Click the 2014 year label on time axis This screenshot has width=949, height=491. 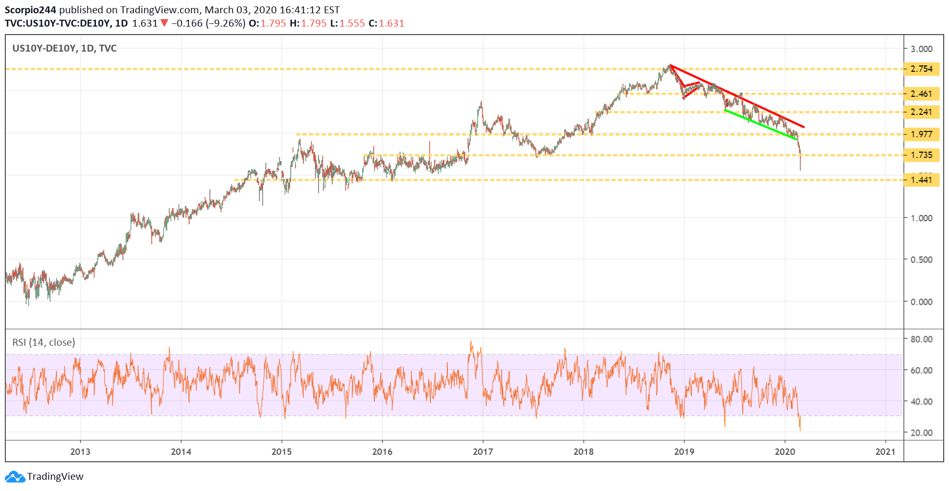[x=181, y=452]
